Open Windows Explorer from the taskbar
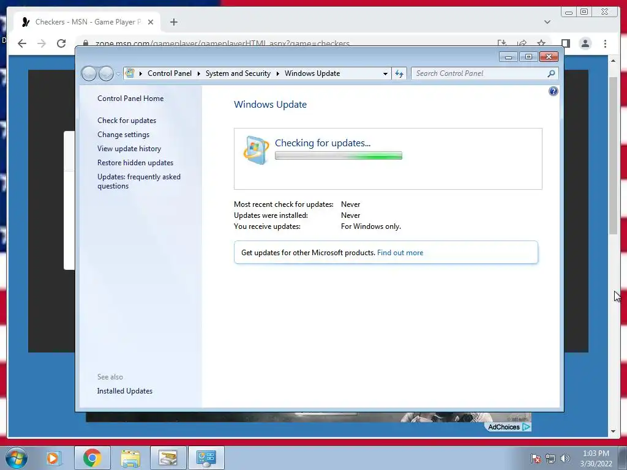Viewport: 627px width, 470px height. tap(130, 458)
